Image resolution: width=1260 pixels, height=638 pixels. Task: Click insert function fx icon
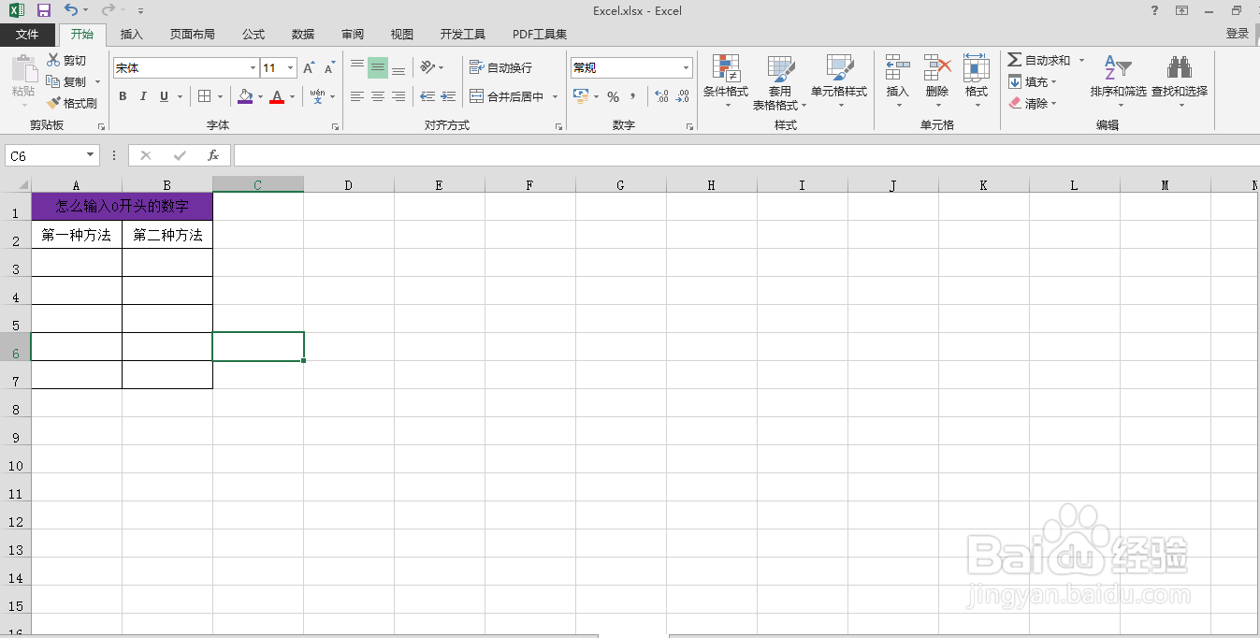pyautogui.click(x=213, y=155)
